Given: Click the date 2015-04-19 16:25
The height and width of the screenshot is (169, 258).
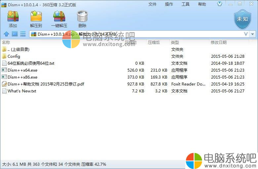Looking at the screenshot, I should coord(228,84).
